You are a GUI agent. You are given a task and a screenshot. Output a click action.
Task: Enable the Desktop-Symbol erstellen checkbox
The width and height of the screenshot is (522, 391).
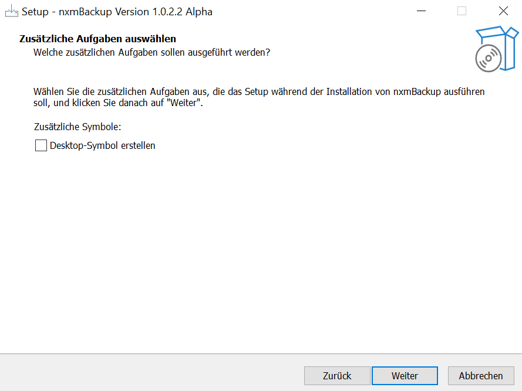click(41, 145)
